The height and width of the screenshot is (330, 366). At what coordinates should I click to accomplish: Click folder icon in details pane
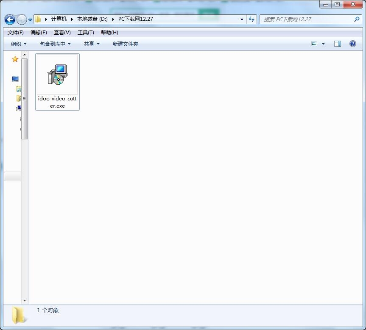tap(19, 315)
